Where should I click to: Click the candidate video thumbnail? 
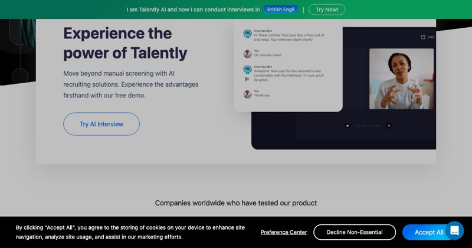point(402,79)
